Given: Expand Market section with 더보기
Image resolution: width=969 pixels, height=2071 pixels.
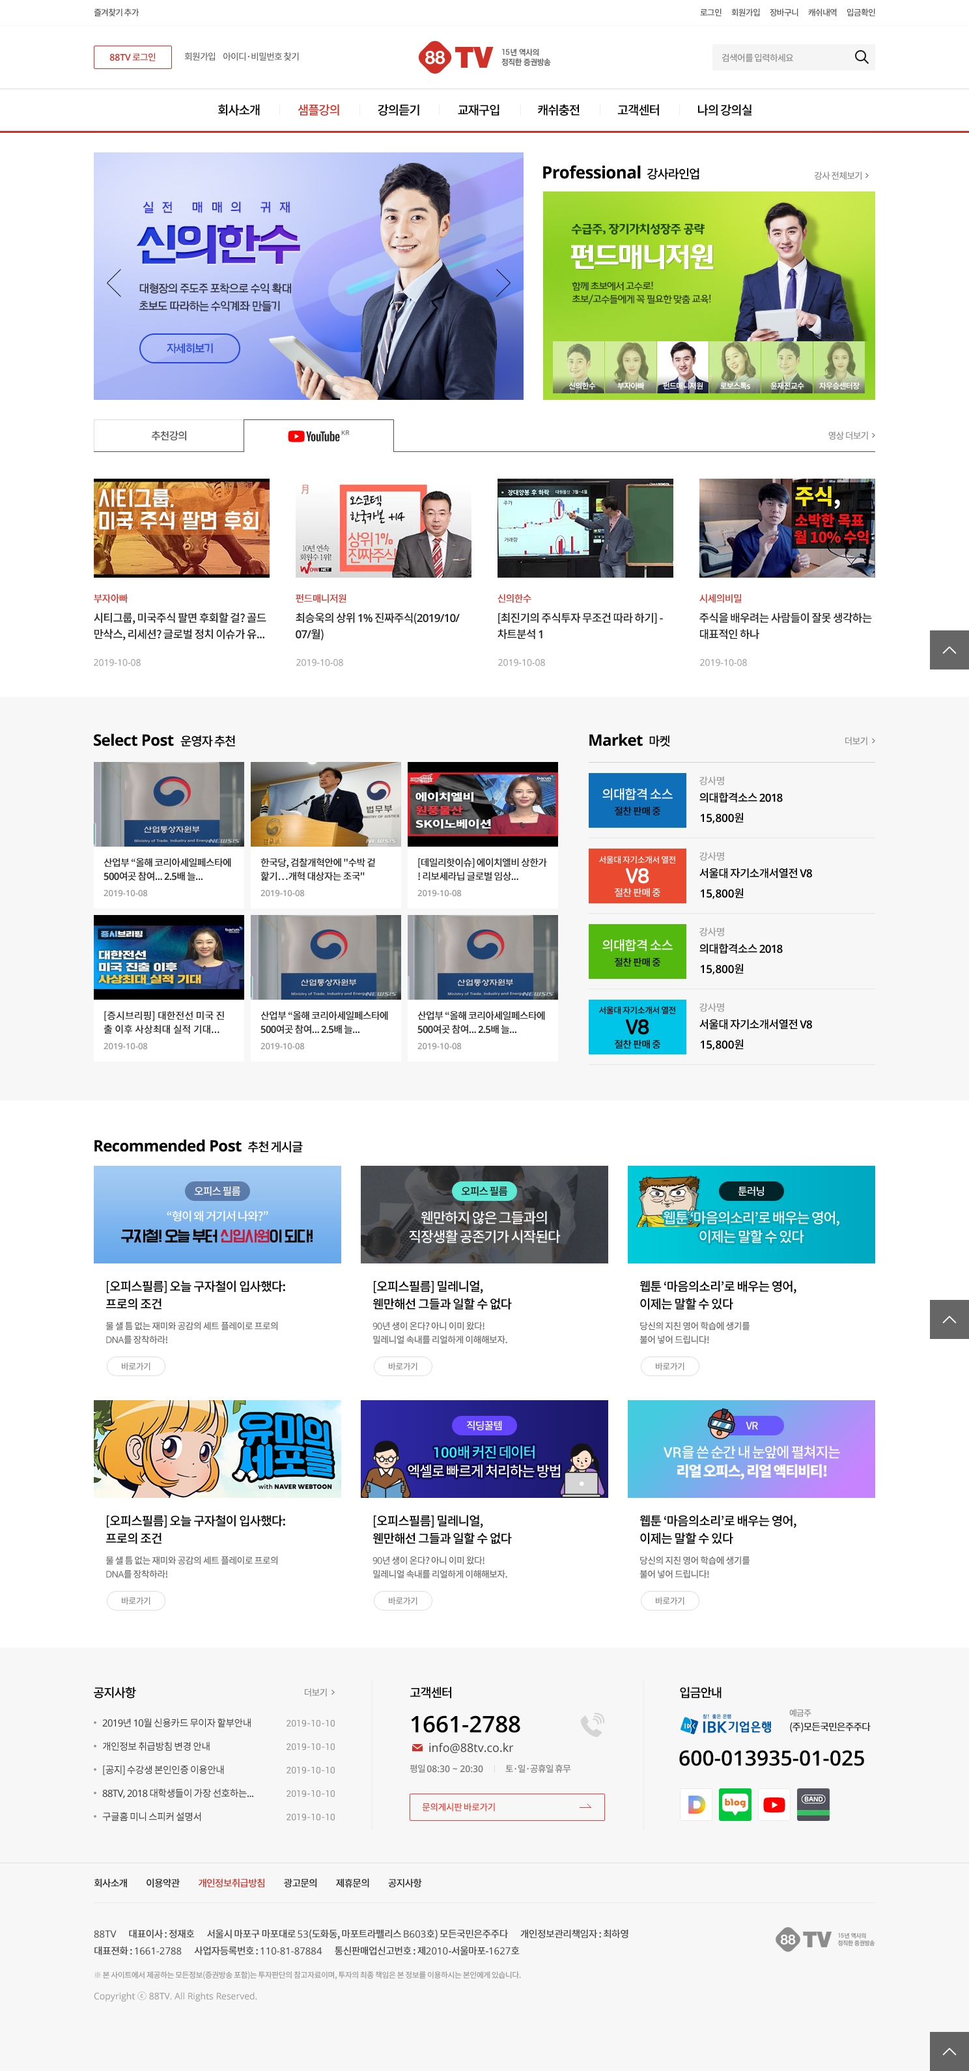Looking at the screenshot, I should pos(859,740).
